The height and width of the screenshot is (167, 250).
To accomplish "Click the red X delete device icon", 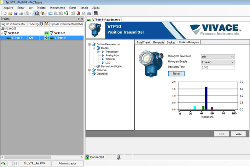I will click(x=79, y=13).
